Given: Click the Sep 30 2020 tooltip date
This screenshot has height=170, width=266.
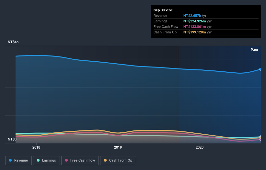Looking at the screenshot, I should pos(164,10).
